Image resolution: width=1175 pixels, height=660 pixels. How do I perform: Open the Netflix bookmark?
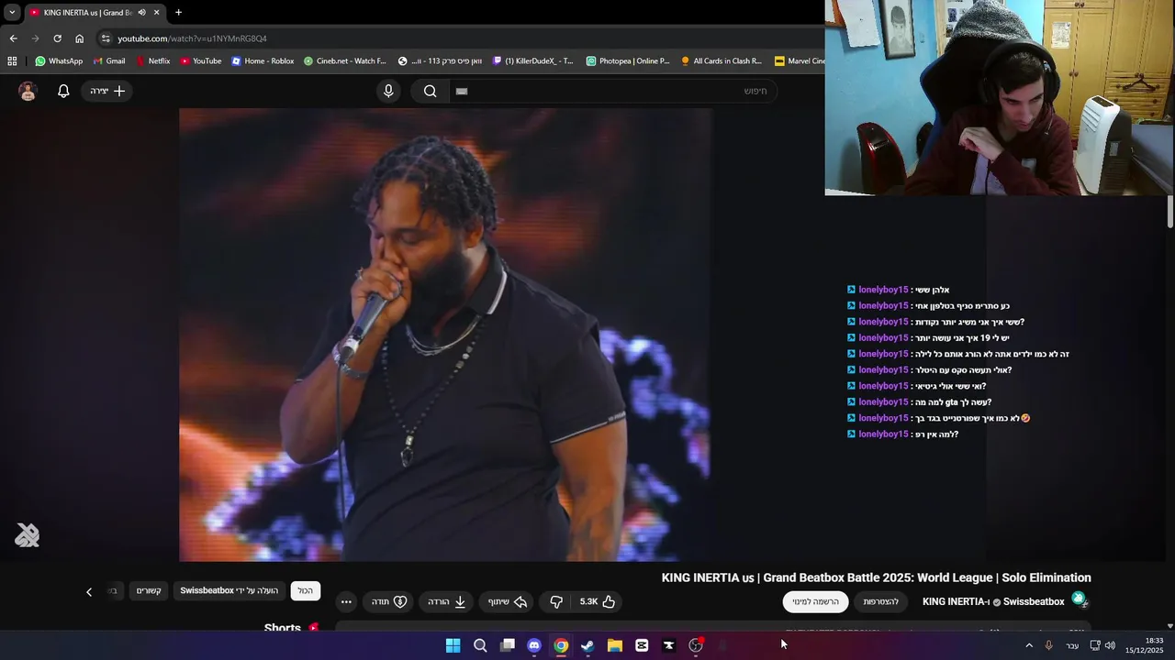pos(152,61)
